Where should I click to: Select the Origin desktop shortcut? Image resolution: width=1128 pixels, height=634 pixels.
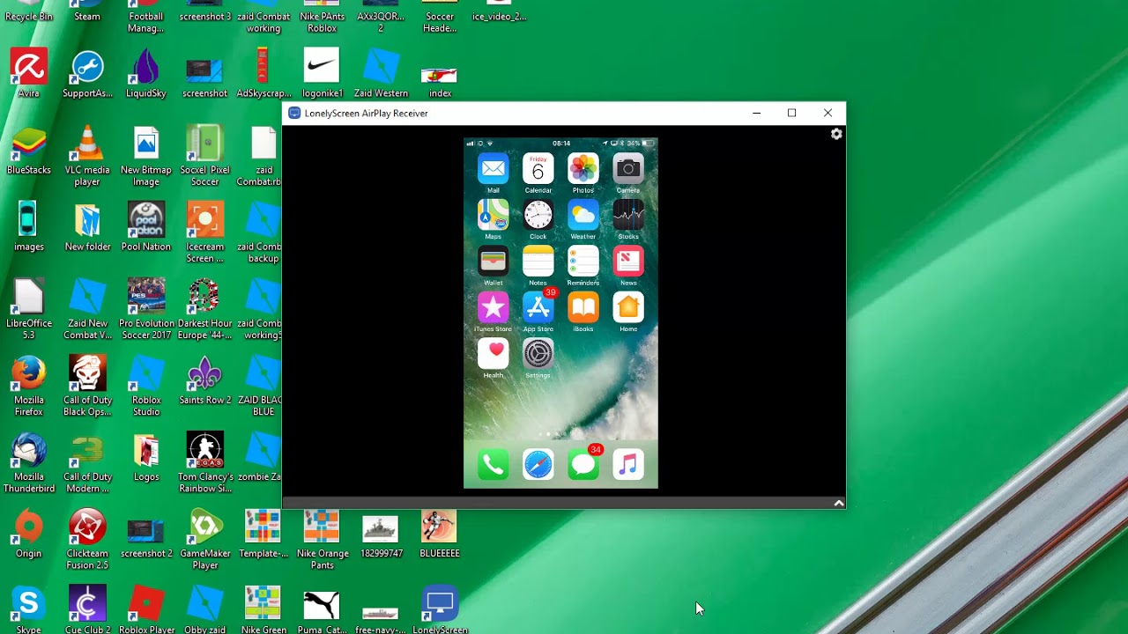coord(28,534)
